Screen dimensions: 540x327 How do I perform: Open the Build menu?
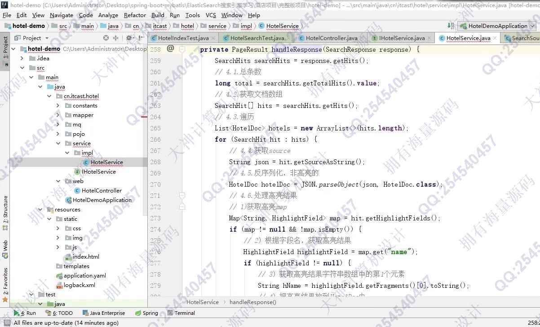(x=158, y=15)
